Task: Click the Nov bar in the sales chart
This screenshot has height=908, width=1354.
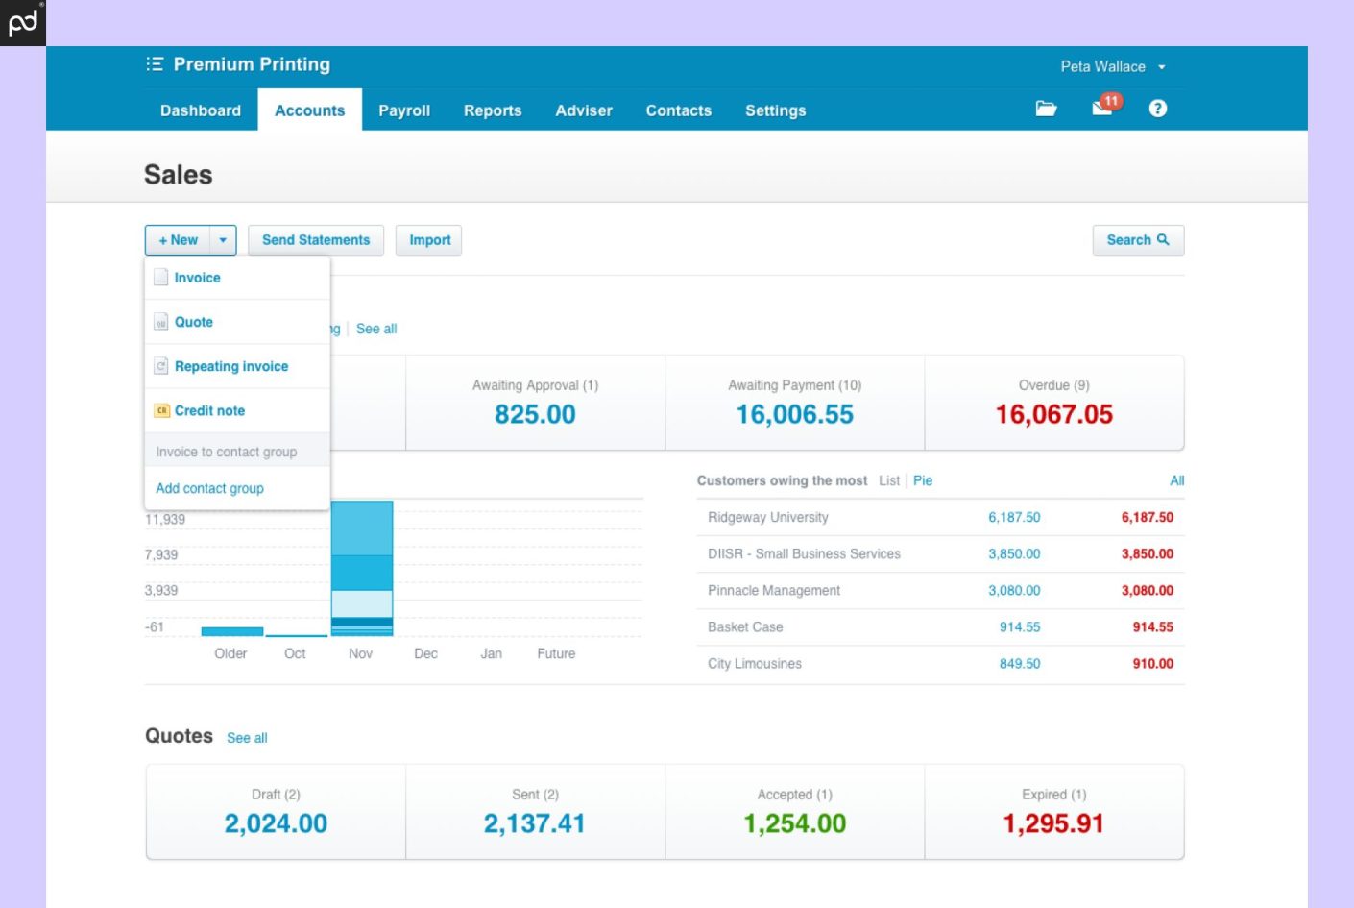Action: pyautogui.click(x=361, y=567)
